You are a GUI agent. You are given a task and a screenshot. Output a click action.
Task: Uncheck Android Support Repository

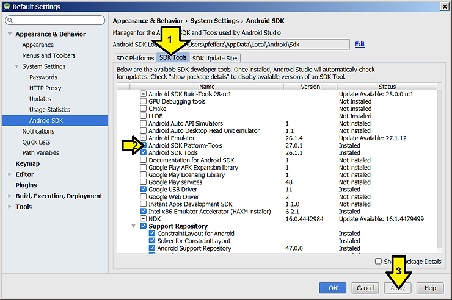[152, 248]
